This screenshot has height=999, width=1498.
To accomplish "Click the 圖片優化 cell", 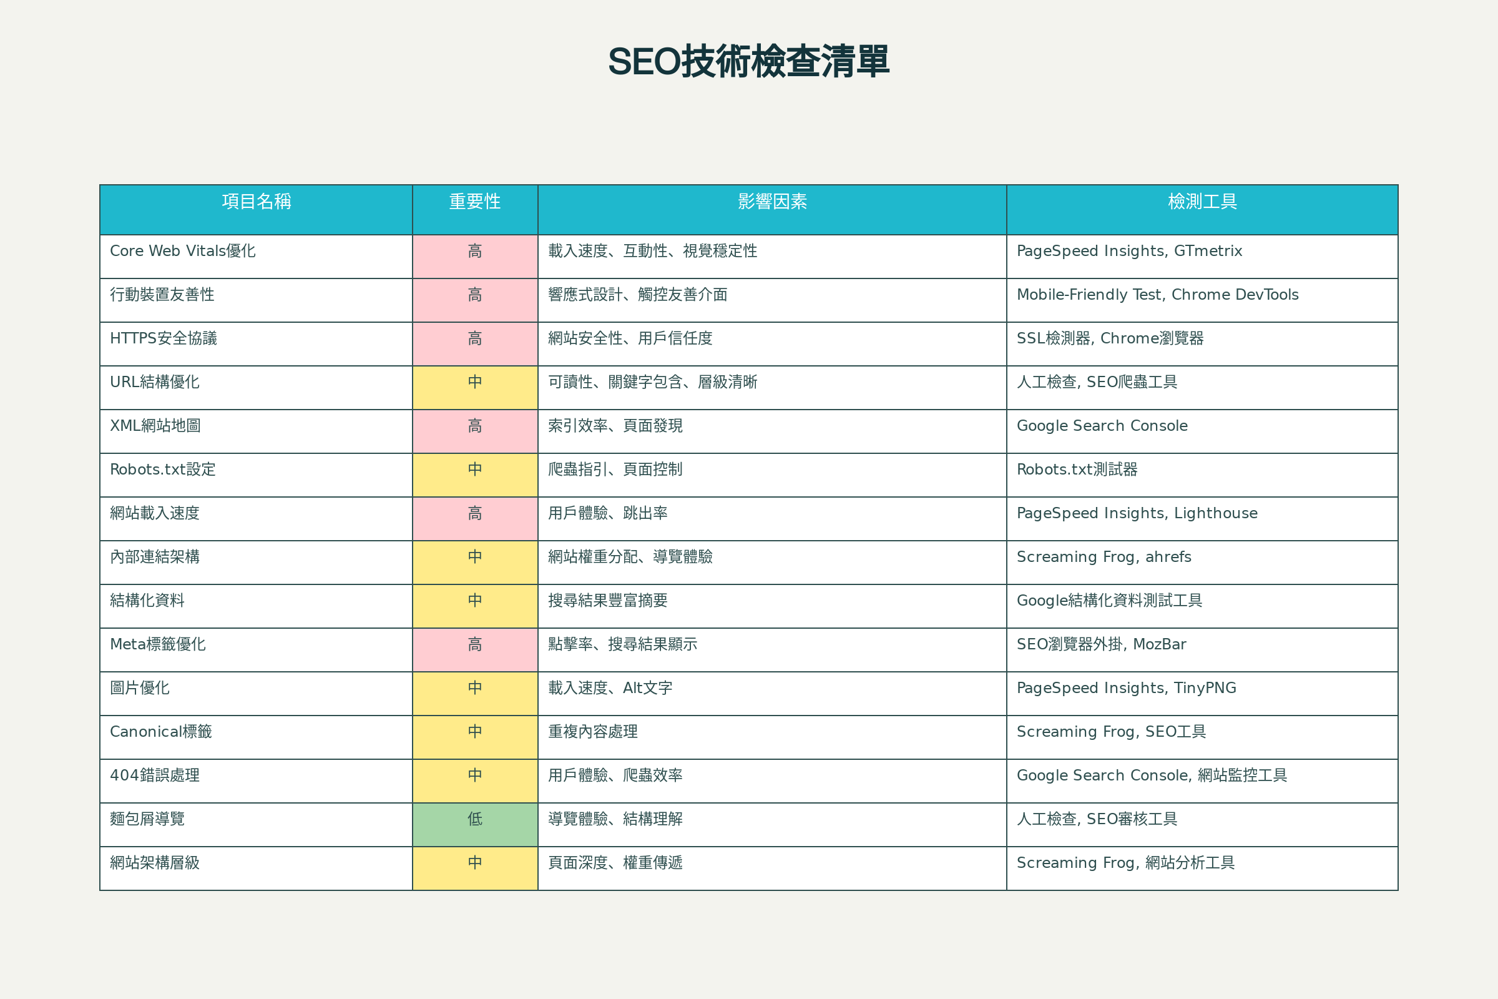I will pyautogui.click(x=256, y=693).
